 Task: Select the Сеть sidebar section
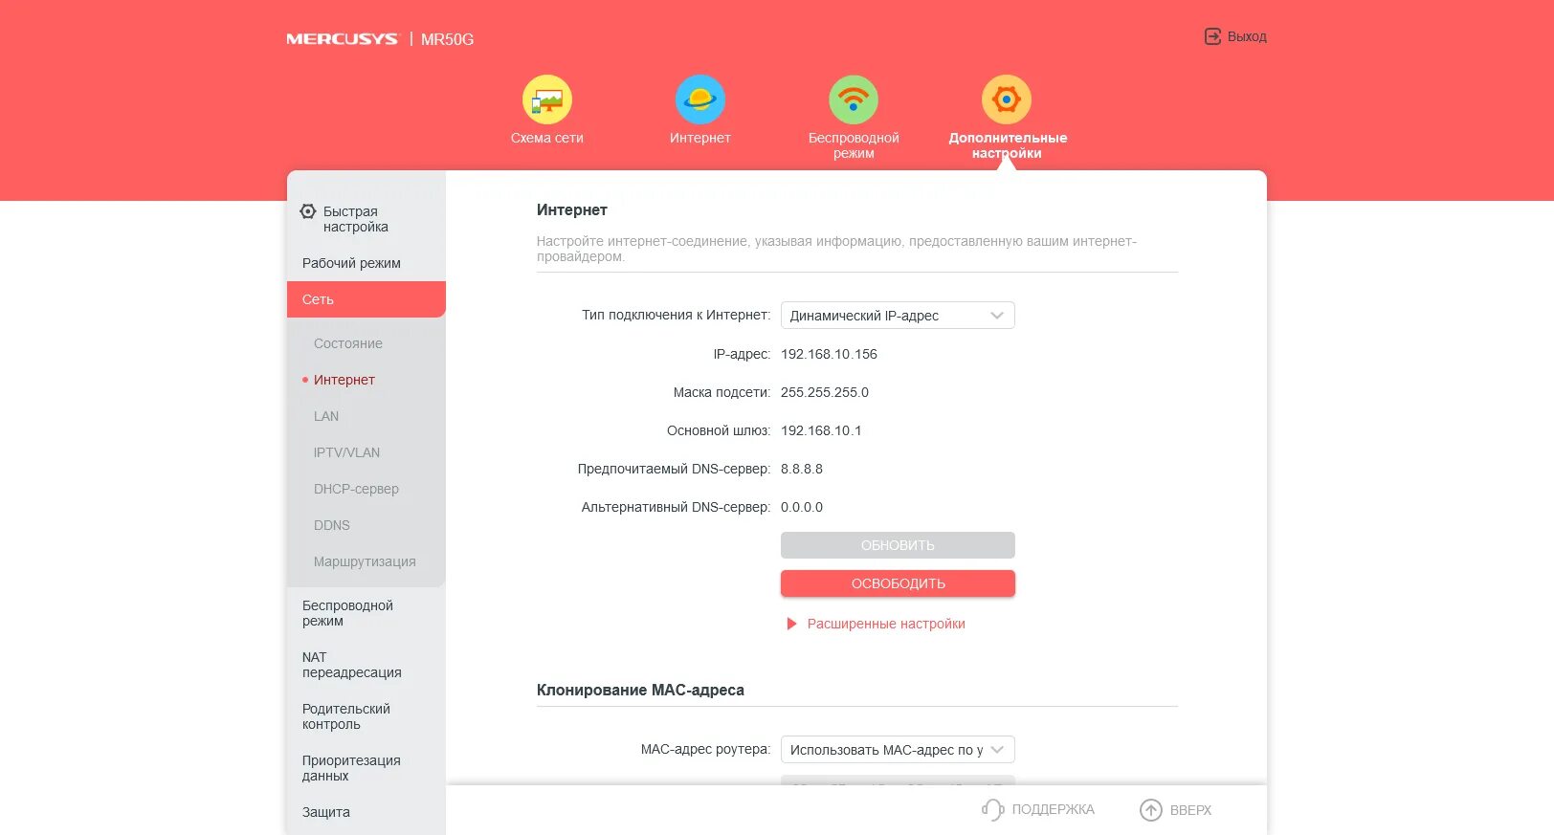(x=366, y=299)
